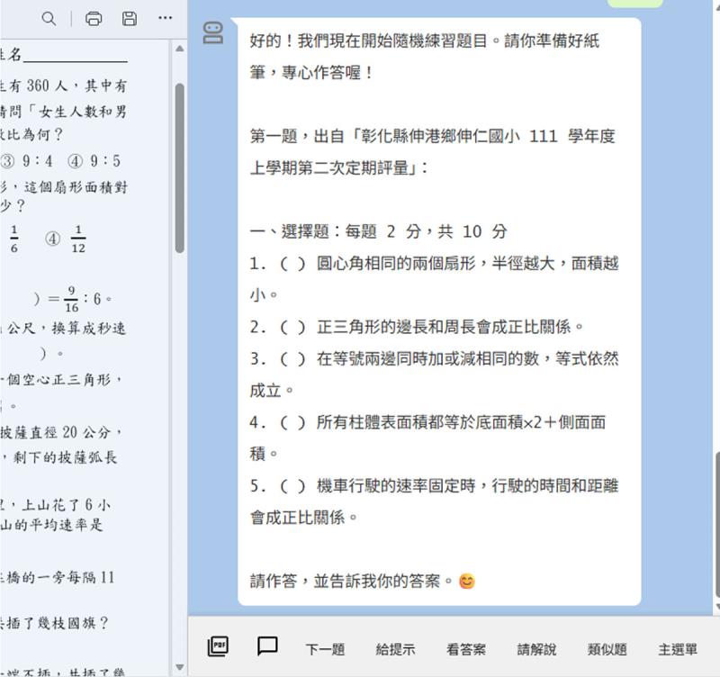Select the PDF export icon on the bottom bar
The image size is (720, 677).
216,646
